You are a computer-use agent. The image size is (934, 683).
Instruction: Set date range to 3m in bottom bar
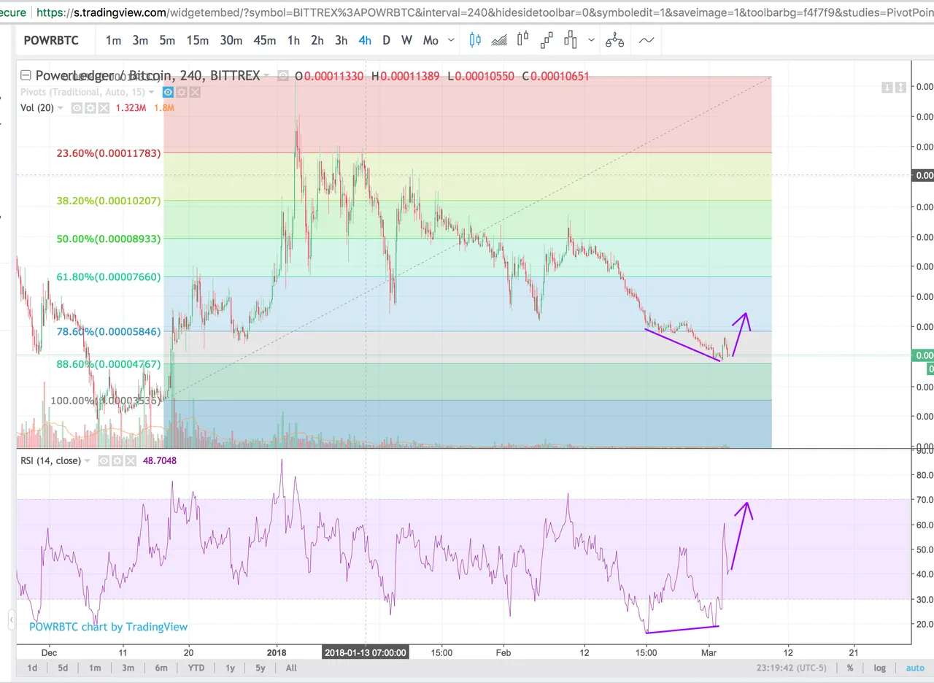pos(128,668)
